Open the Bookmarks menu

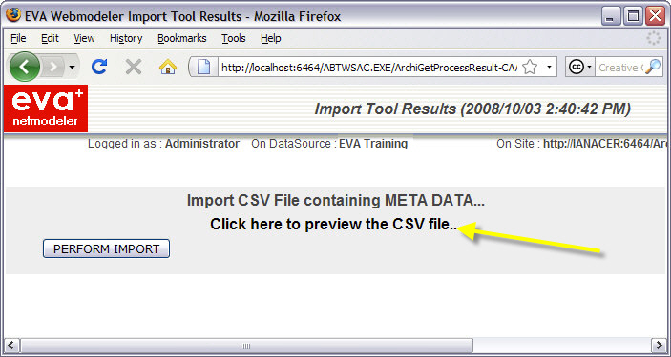(182, 38)
